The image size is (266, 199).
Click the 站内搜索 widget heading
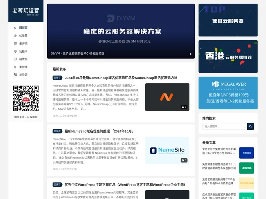tap(209, 118)
